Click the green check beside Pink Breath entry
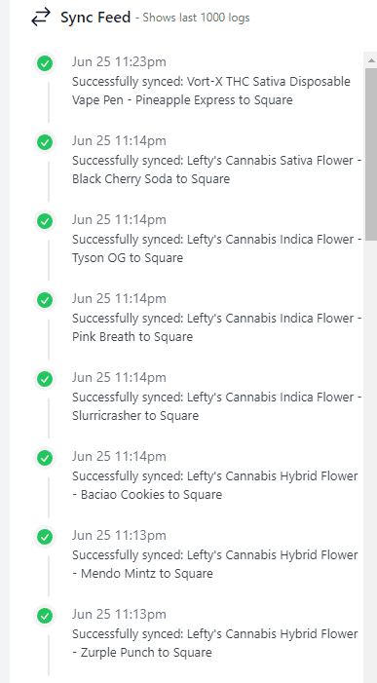Viewport: 377px width, 683px height. [x=45, y=300]
